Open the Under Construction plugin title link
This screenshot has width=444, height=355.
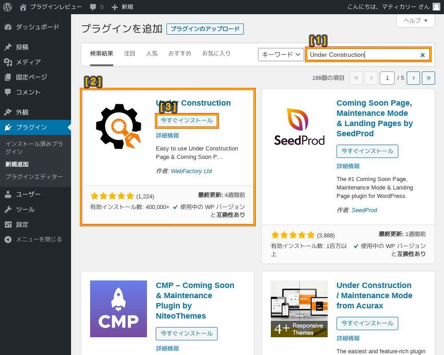click(193, 103)
